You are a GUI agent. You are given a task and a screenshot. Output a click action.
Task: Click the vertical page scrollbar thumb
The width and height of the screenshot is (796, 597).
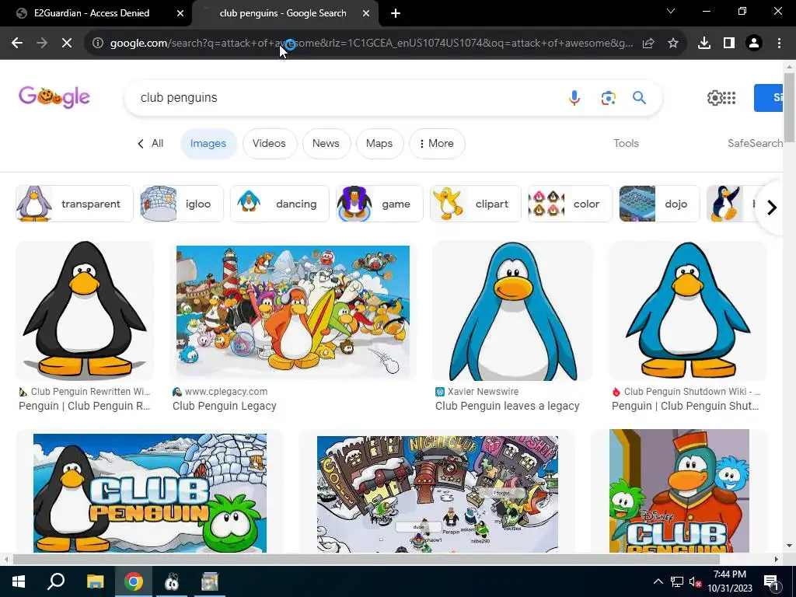(789, 107)
